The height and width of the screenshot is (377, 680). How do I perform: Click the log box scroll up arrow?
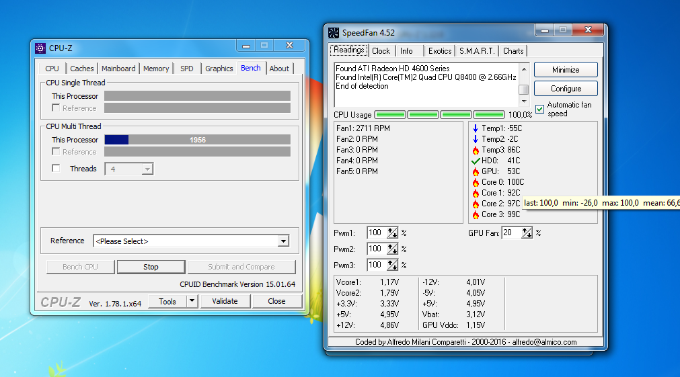[524, 69]
